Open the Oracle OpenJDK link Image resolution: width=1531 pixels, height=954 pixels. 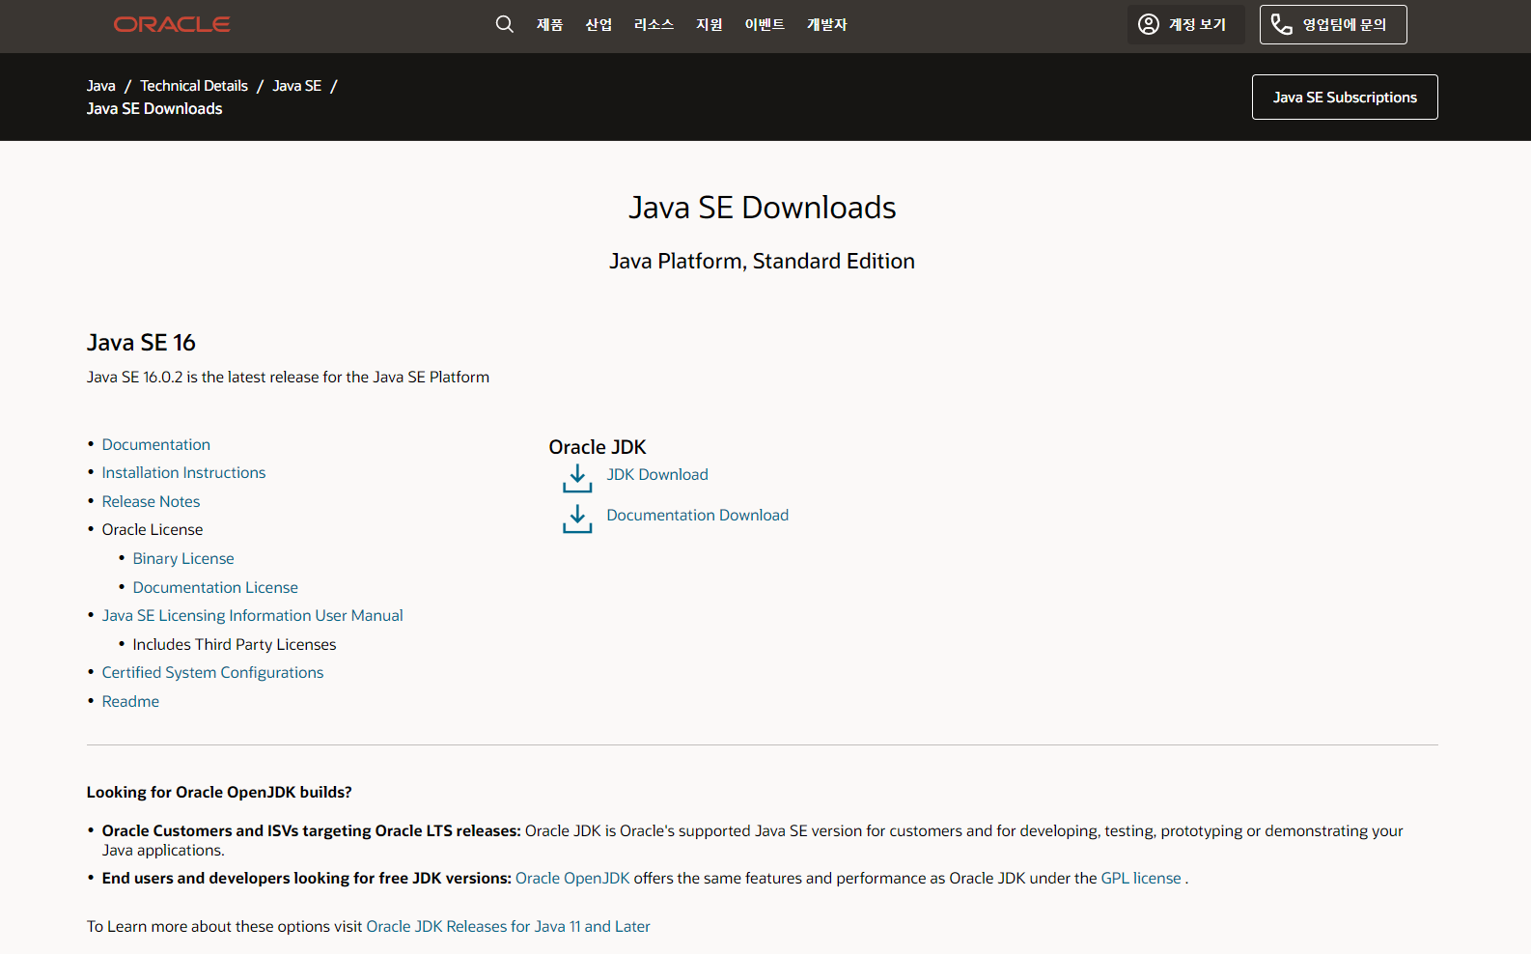point(572,878)
